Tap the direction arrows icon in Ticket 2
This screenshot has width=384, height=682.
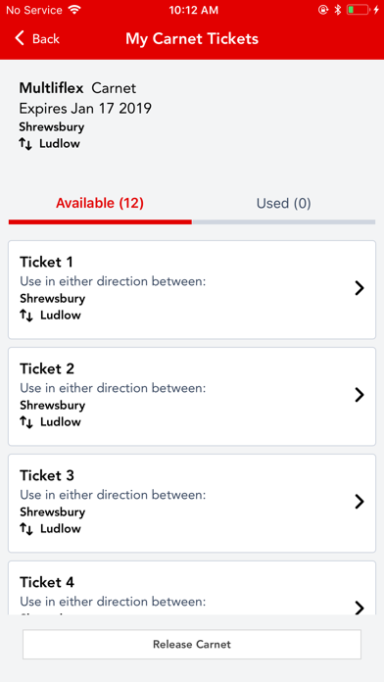(x=26, y=422)
